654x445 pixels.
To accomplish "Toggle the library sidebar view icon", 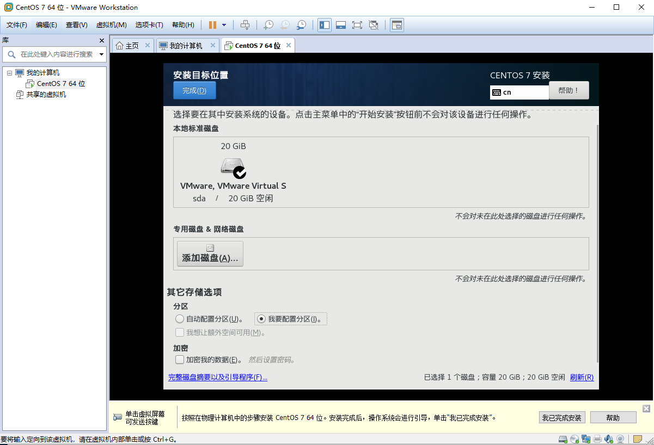I will click(x=325, y=25).
